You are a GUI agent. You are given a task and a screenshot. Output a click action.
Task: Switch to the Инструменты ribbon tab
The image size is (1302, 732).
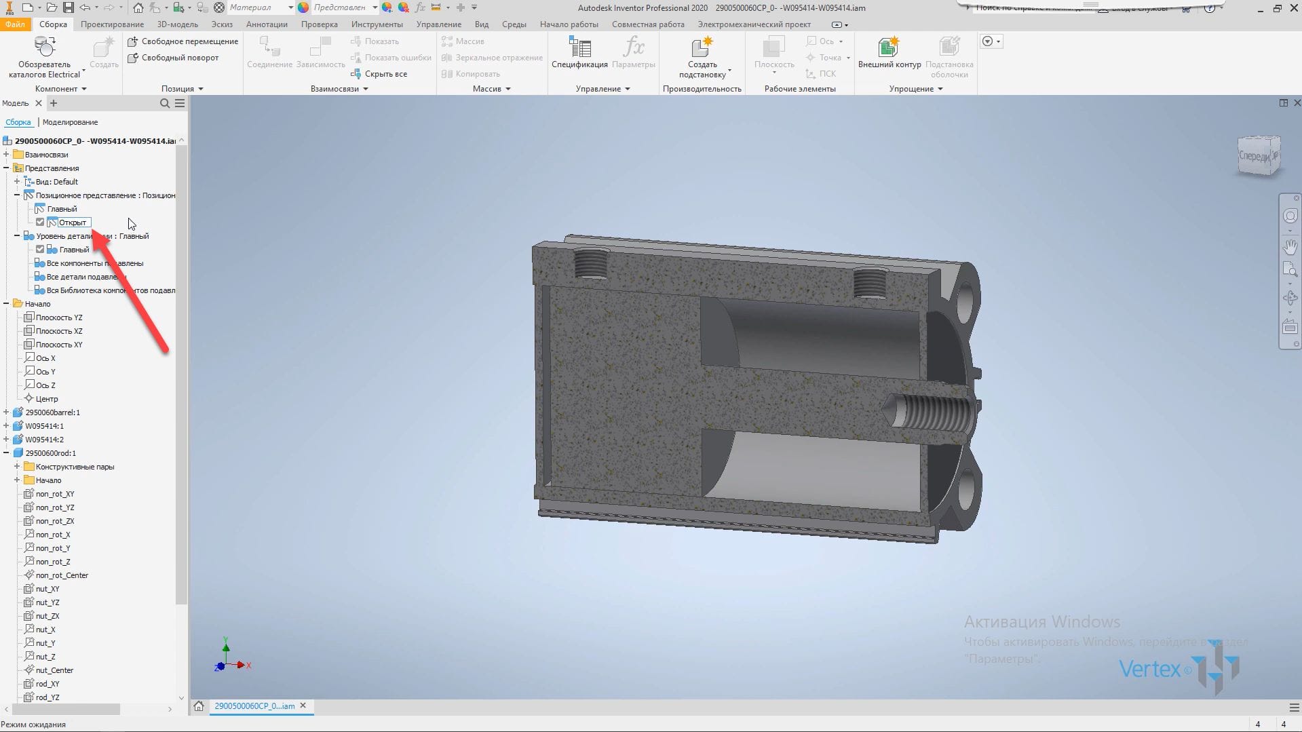[377, 24]
